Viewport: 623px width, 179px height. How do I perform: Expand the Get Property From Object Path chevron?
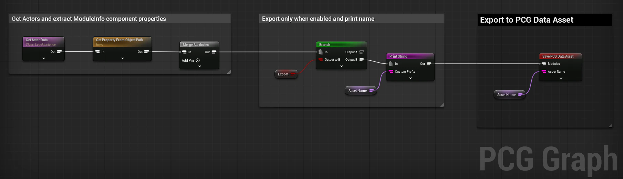[x=123, y=58]
